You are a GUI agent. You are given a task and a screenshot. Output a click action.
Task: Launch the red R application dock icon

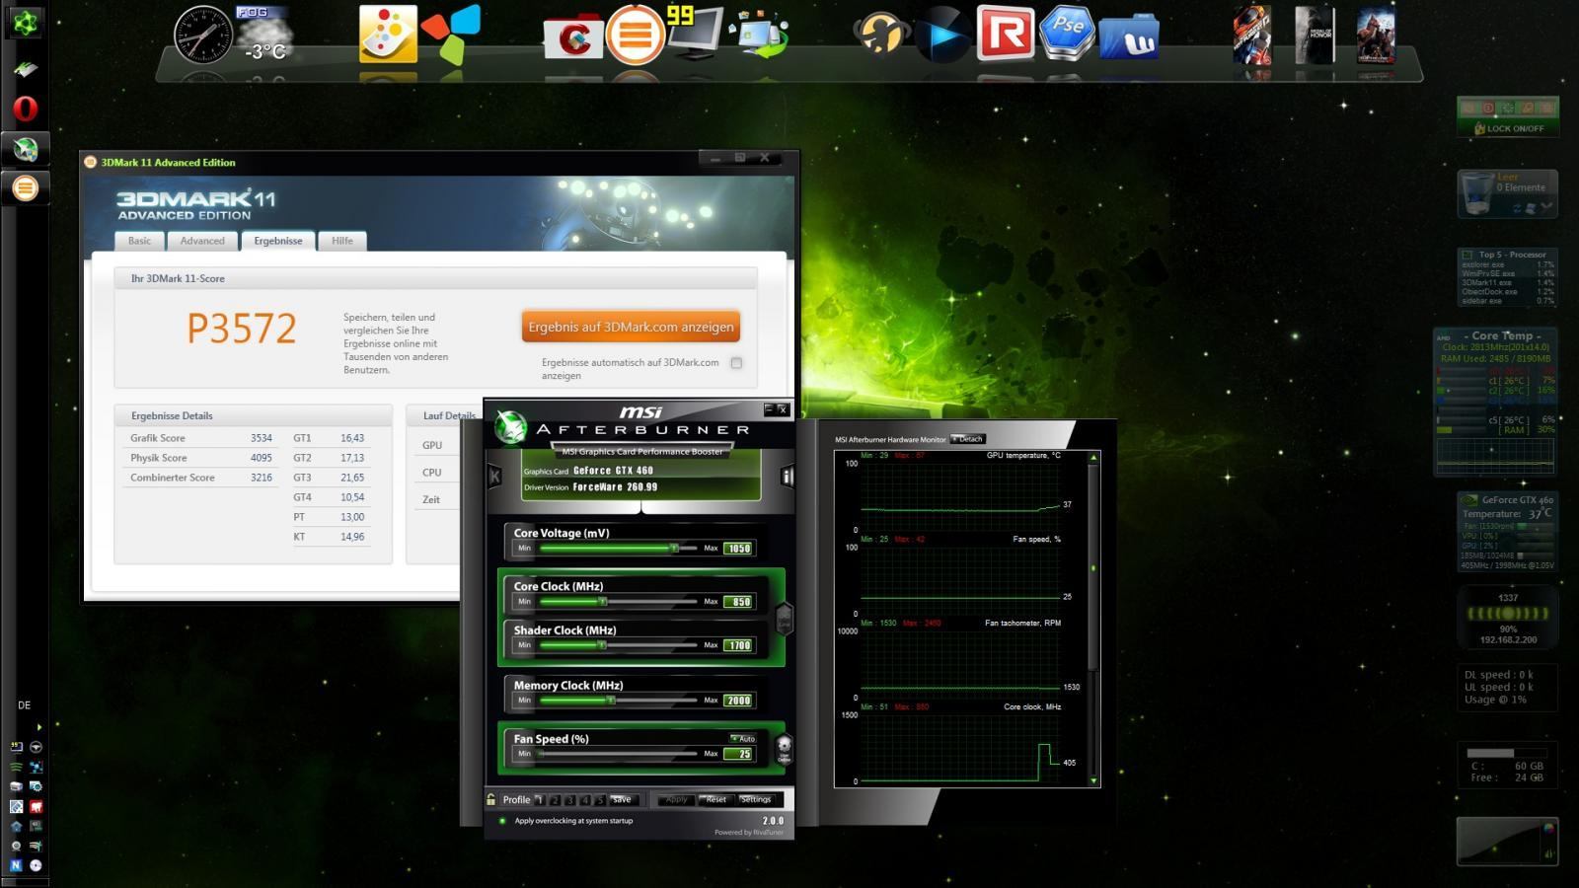click(x=1005, y=33)
